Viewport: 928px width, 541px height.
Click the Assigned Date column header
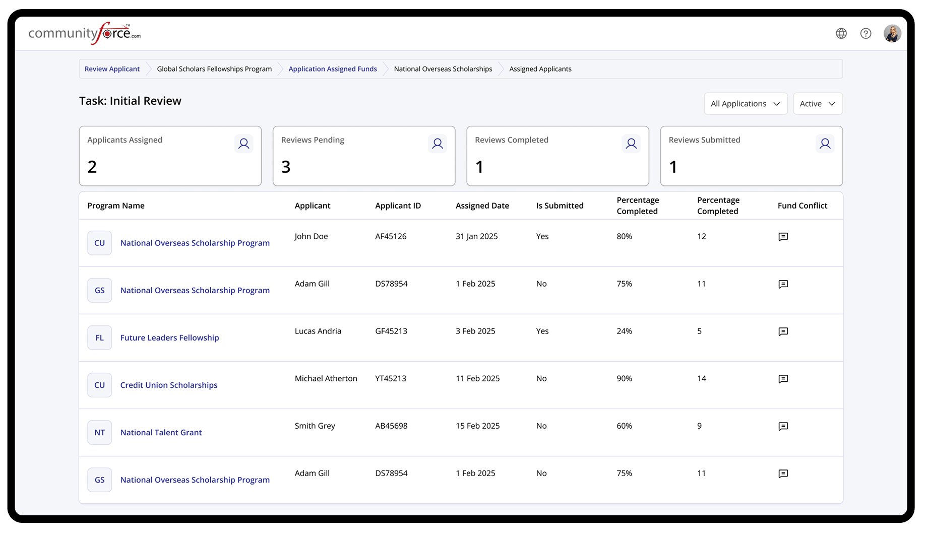pos(482,206)
